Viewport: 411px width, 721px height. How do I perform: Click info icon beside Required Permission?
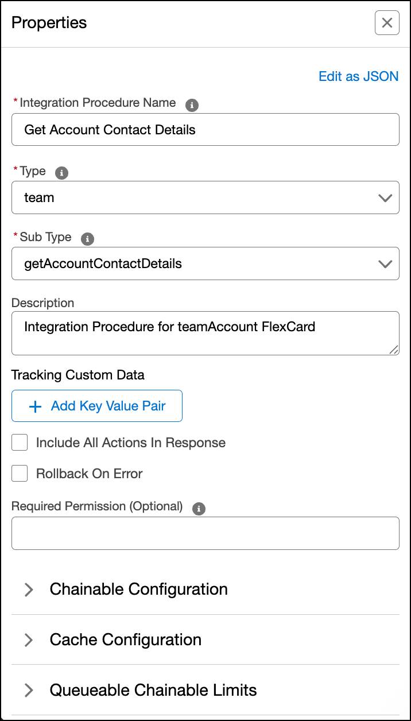pos(199,509)
